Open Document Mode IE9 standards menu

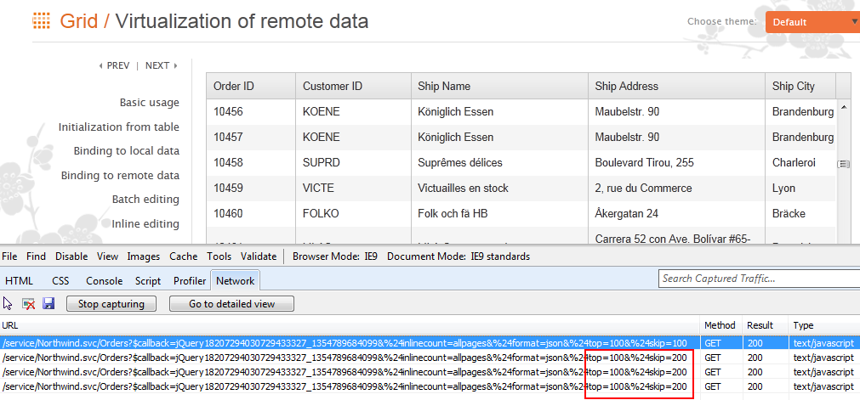pos(477,256)
